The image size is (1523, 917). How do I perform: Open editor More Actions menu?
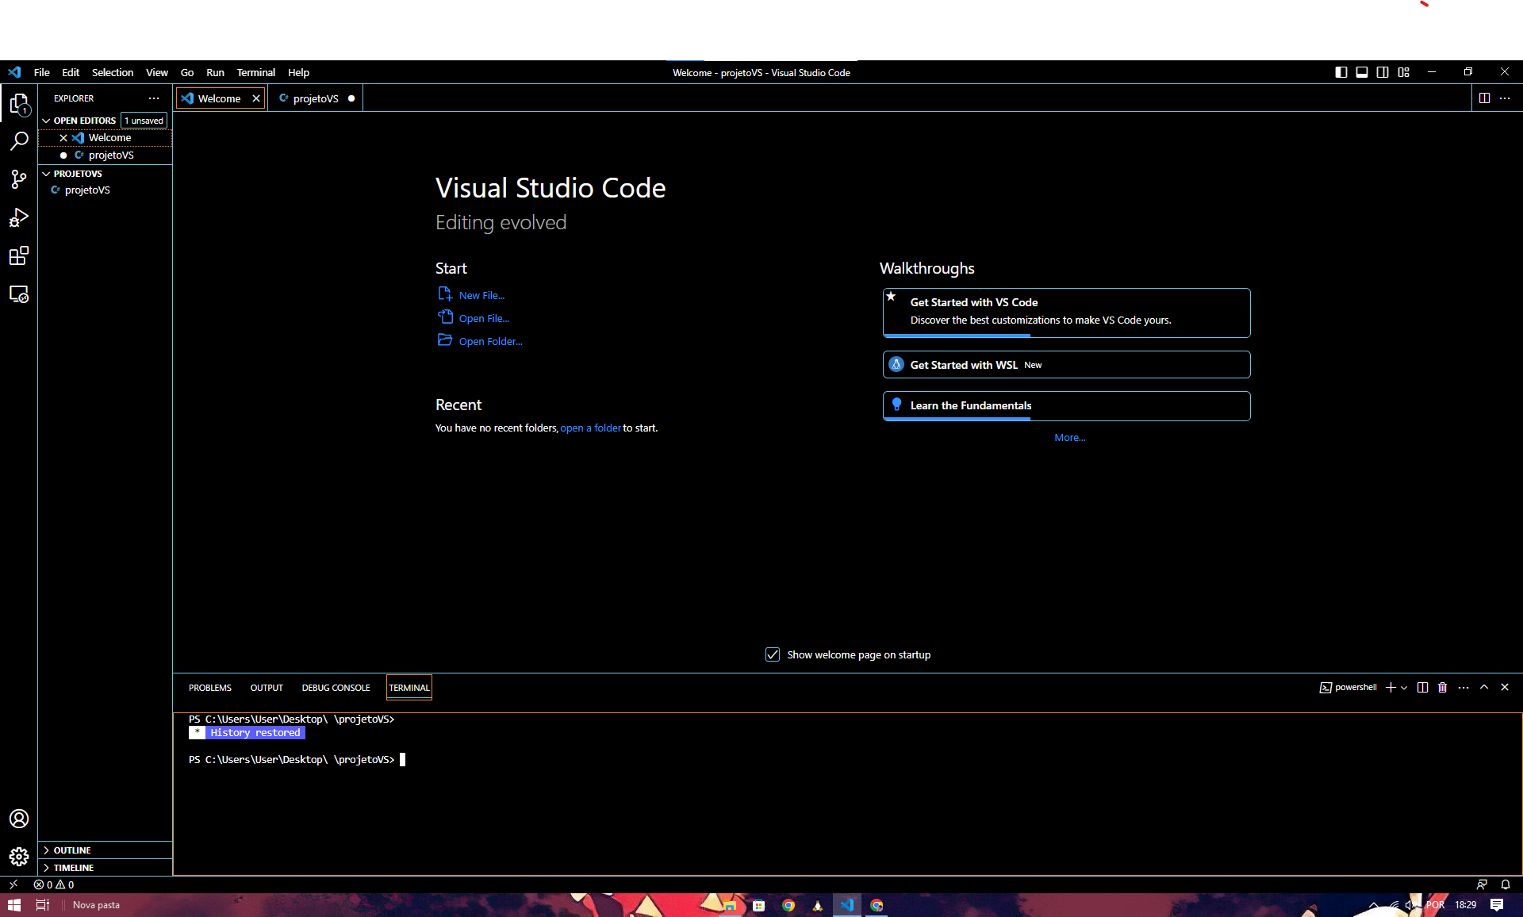[x=1505, y=98]
